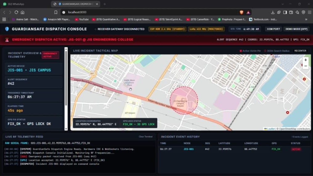
Task: Click JIS-001 node in event history
Action: point(189,149)
